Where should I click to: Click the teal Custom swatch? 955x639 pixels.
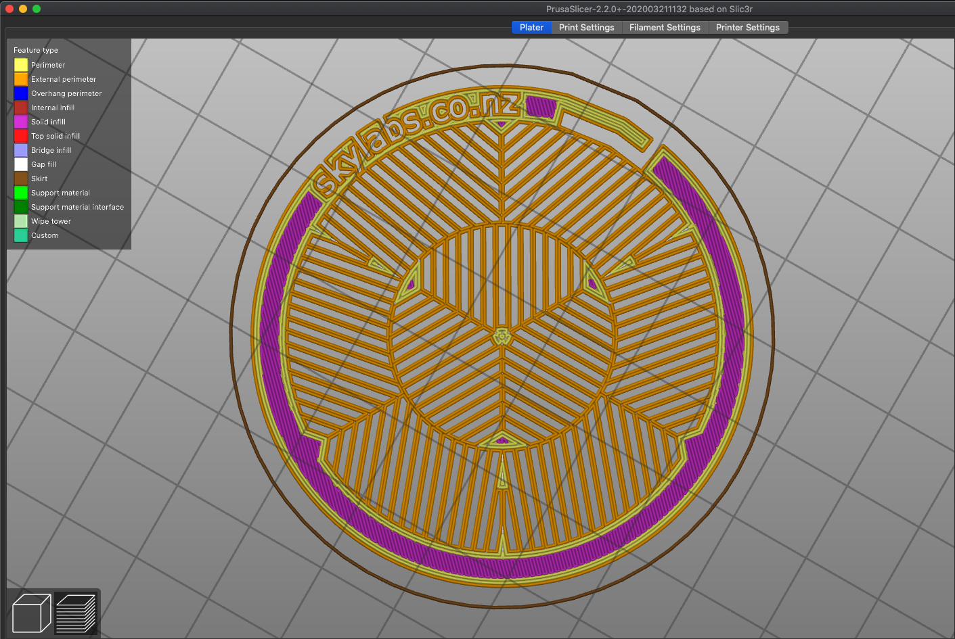[x=21, y=235]
